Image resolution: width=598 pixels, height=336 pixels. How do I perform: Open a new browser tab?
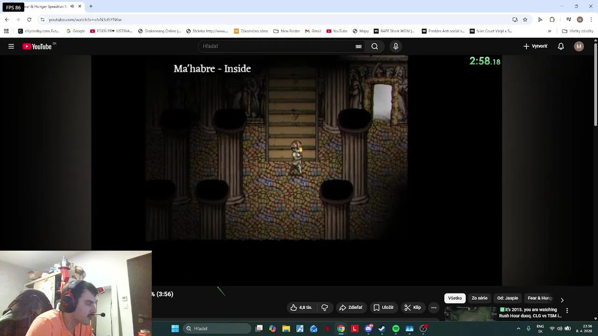tap(91, 7)
